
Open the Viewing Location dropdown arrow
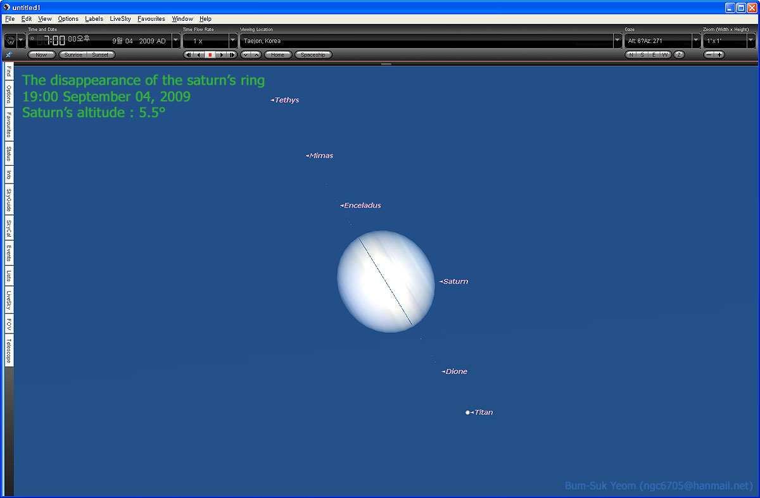click(617, 40)
